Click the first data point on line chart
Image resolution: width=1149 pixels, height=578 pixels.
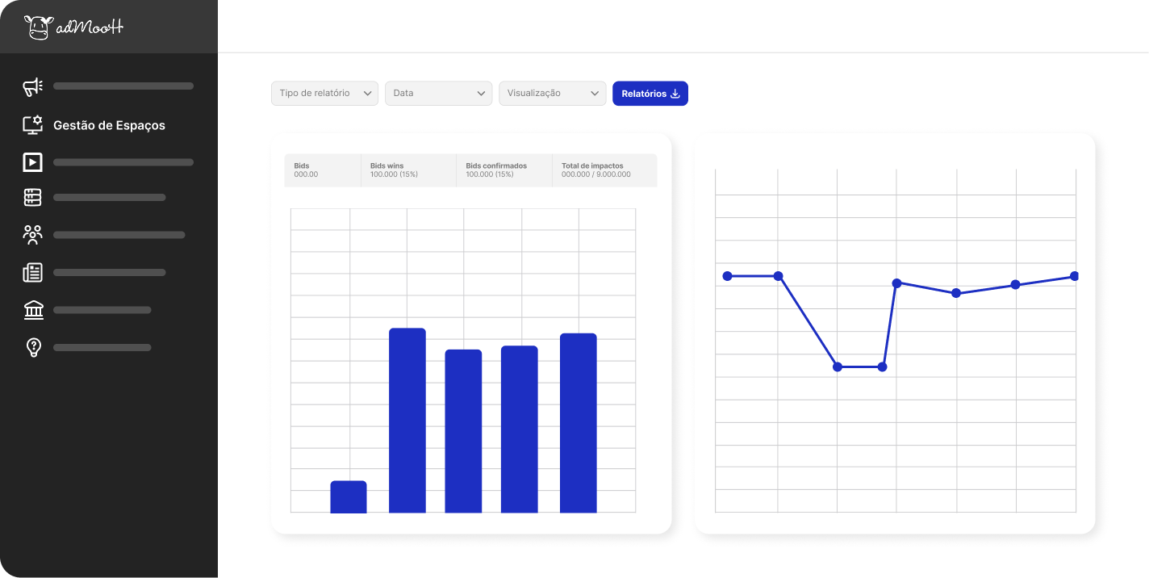(728, 276)
